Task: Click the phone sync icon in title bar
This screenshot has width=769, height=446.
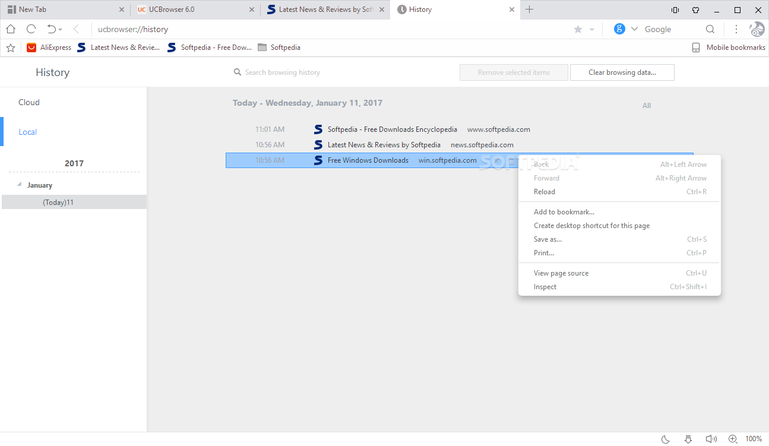Action: pos(675,10)
